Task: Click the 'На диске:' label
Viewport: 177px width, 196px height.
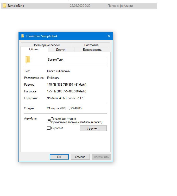Action: click(31, 91)
